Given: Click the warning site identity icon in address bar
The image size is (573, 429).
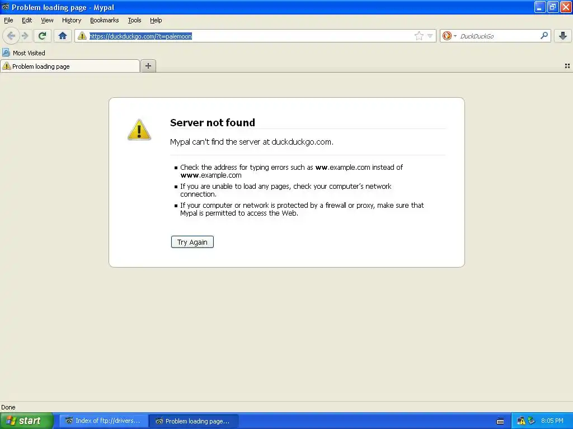Looking at the screenshot, I should pos(82,36).
